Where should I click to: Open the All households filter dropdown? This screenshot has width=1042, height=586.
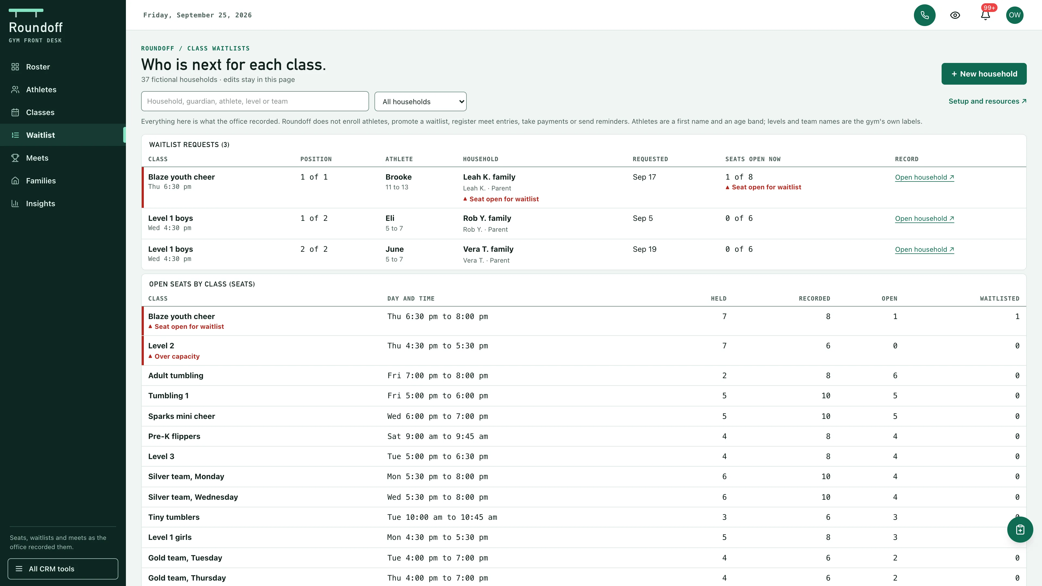tap(420, 101)
